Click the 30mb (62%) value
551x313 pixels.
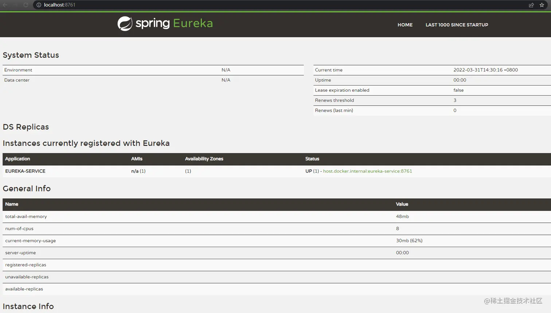[x=409, y=241]
